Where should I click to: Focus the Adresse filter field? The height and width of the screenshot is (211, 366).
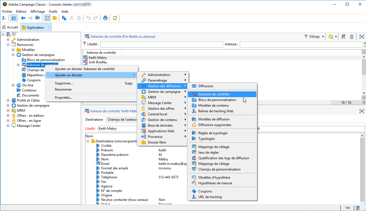pyautogui.click(x=301, y=44)
